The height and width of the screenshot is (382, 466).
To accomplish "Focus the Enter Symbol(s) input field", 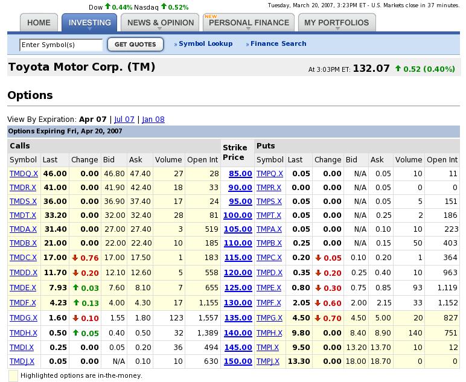I will pyautogui.click(x=61, y=45).
